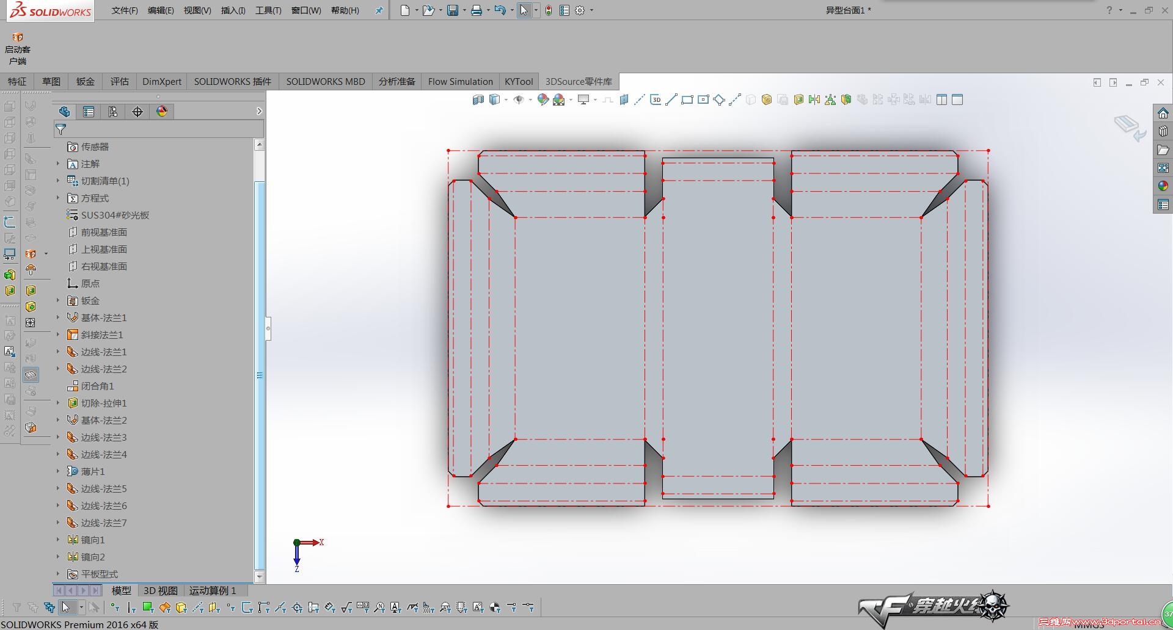
Task: Open the ConfigurationManager tab icon
Action: (113, 111)
